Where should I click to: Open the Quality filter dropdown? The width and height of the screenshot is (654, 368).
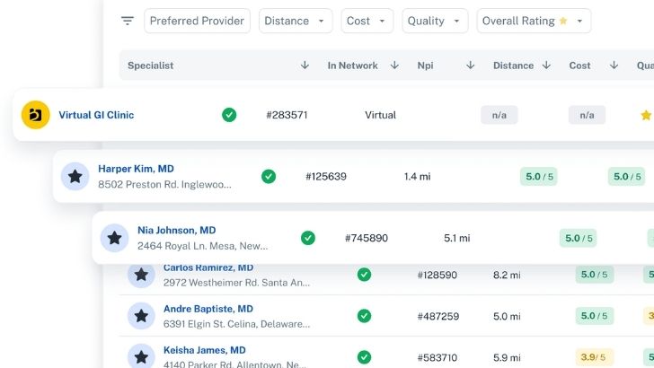[x=435, y=21]
